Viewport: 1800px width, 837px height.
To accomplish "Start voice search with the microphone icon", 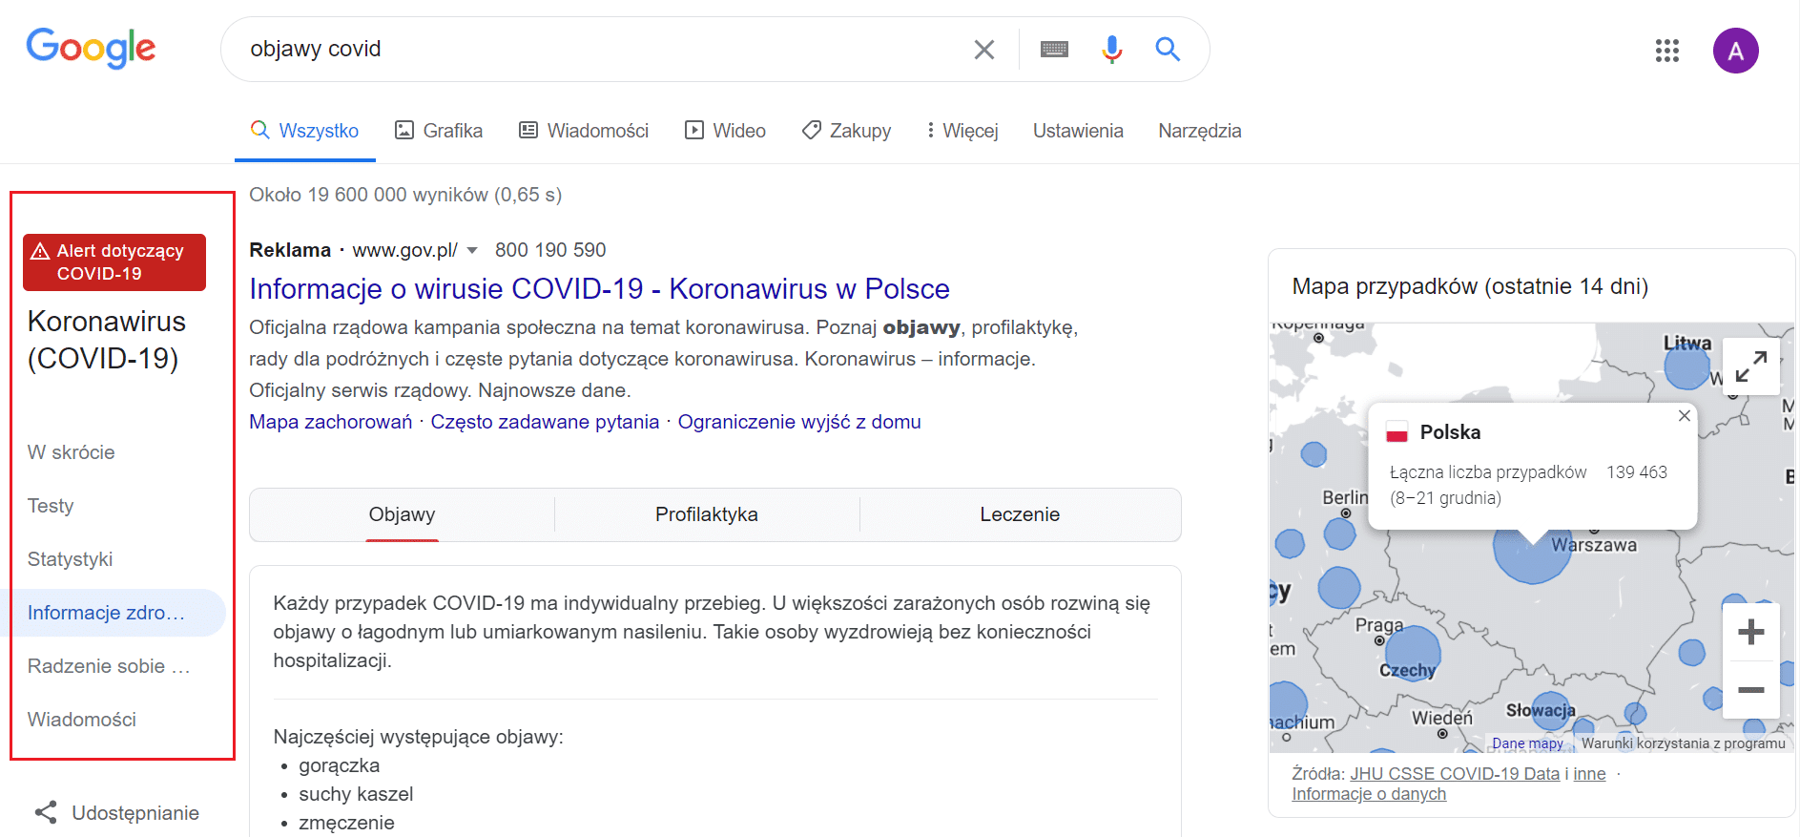I will [1111, 49].
